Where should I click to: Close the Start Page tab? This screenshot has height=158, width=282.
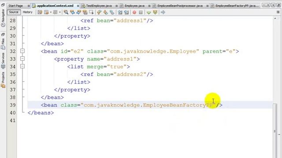coord(29,6)
